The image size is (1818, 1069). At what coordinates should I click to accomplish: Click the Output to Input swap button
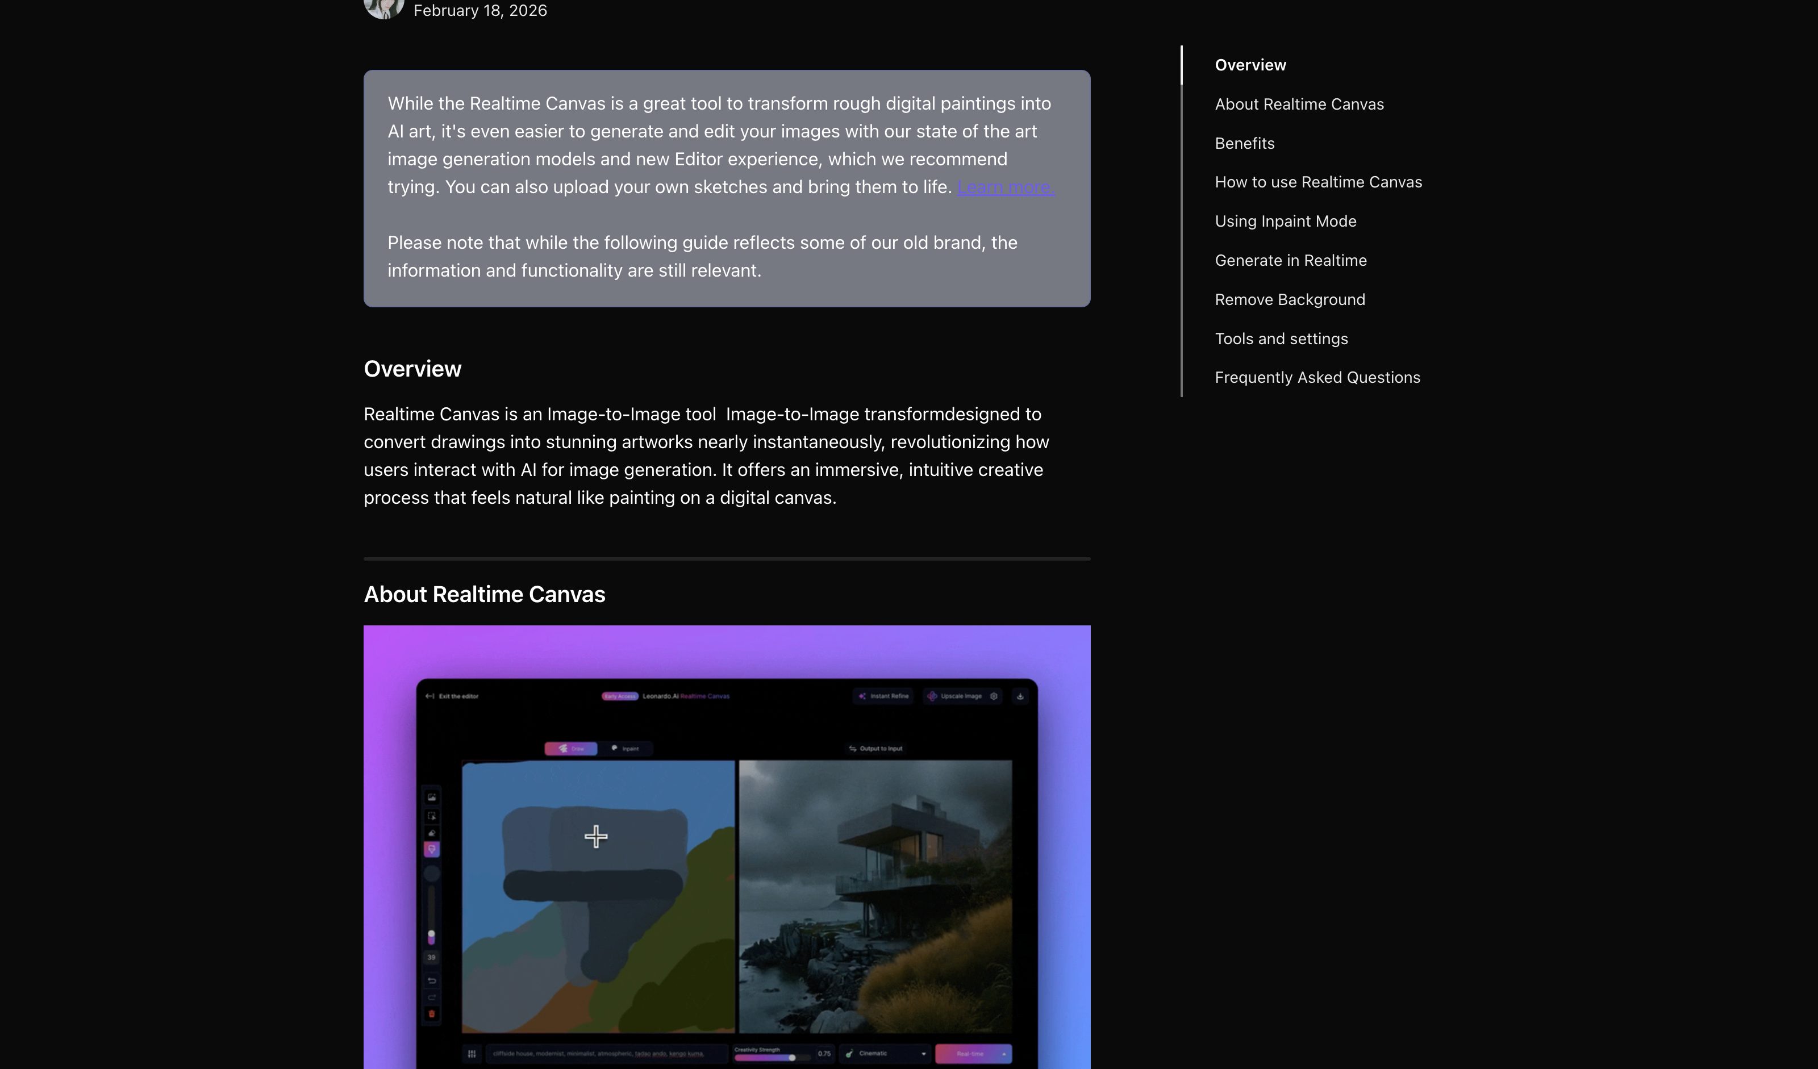coord(875,749)
